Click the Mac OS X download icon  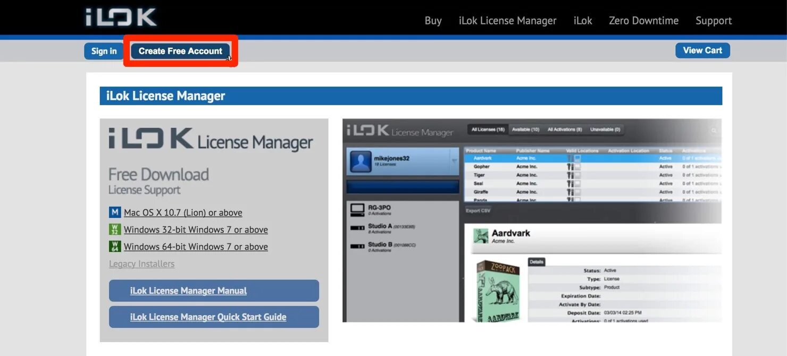pyautogui.click(x=115, y=213)
